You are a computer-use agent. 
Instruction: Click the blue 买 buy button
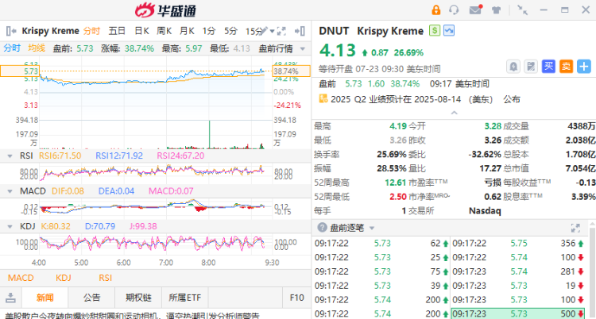point(548,67)
